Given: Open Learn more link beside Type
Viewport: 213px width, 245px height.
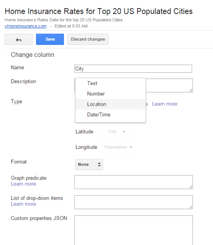Looking at the screenshot, I should click(165, 104).
